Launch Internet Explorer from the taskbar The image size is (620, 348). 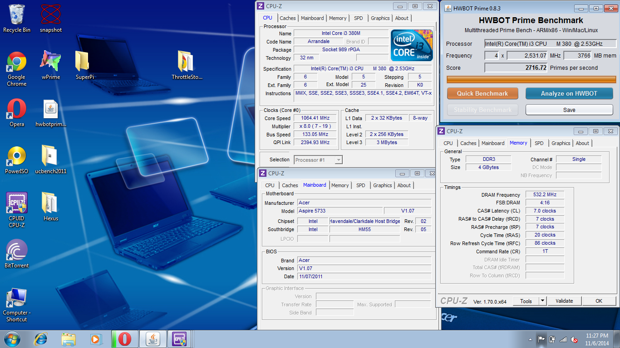(x=41, y=339)
